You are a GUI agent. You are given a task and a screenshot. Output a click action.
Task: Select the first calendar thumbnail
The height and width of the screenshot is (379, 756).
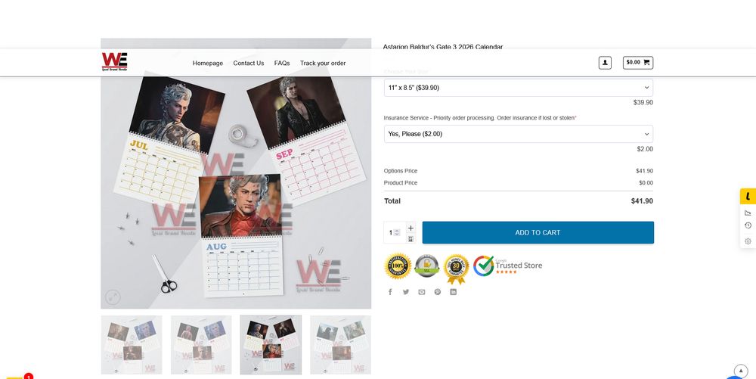pyautogui.click(x=132, y=345)
